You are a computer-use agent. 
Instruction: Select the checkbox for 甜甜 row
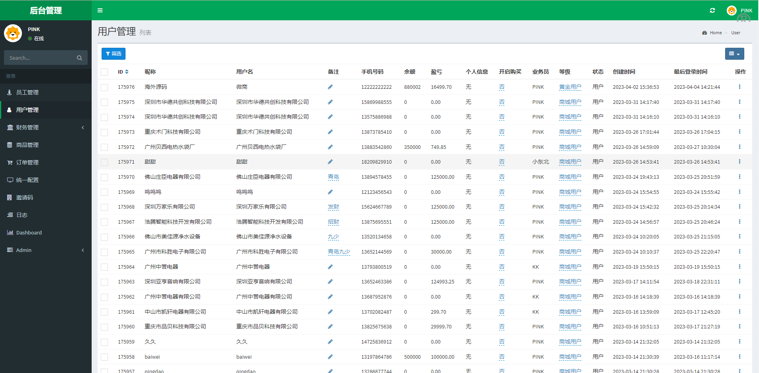(104, 162)
